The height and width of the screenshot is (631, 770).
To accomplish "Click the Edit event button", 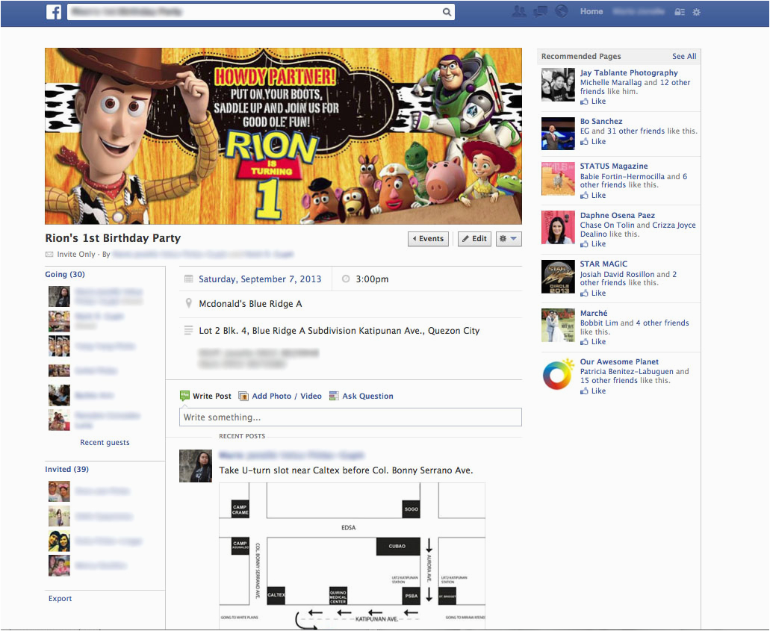I will coord(474,239).
